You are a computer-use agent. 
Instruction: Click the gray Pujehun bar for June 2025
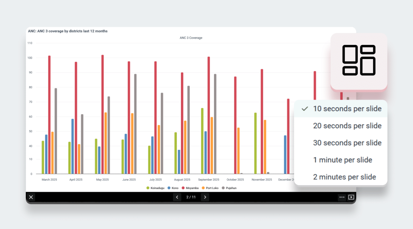click(x=136, y=124)
